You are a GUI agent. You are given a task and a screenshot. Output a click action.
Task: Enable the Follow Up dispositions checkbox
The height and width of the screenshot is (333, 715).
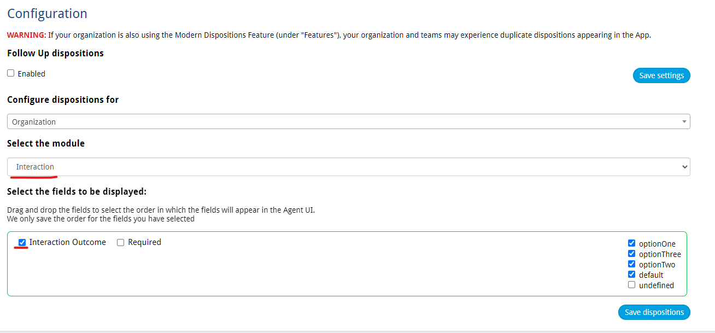(10, 73)
